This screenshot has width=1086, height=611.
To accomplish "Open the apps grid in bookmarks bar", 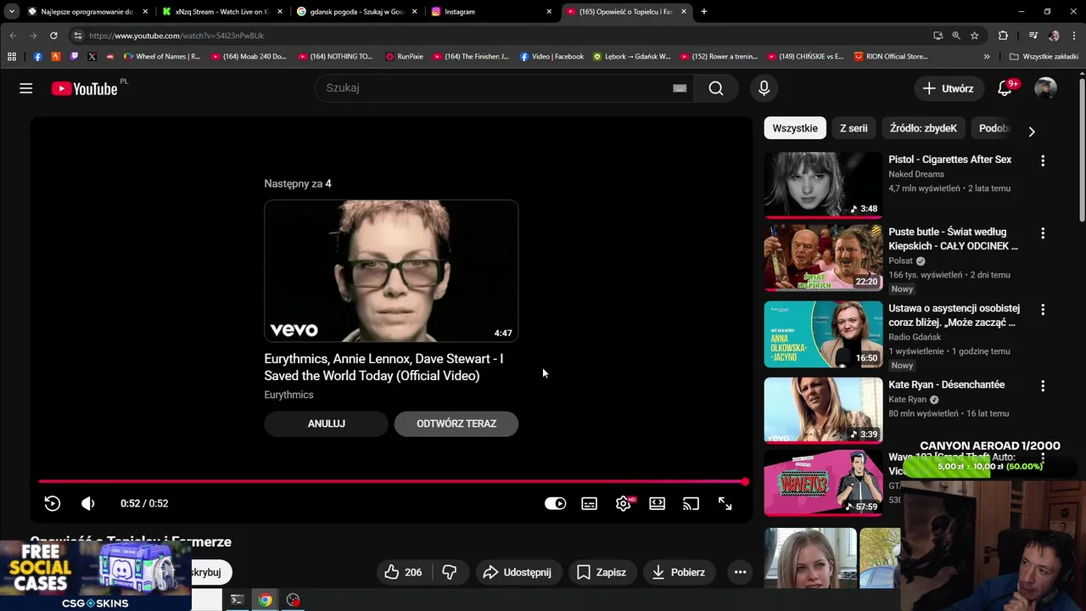I will [x=12, y=57].
